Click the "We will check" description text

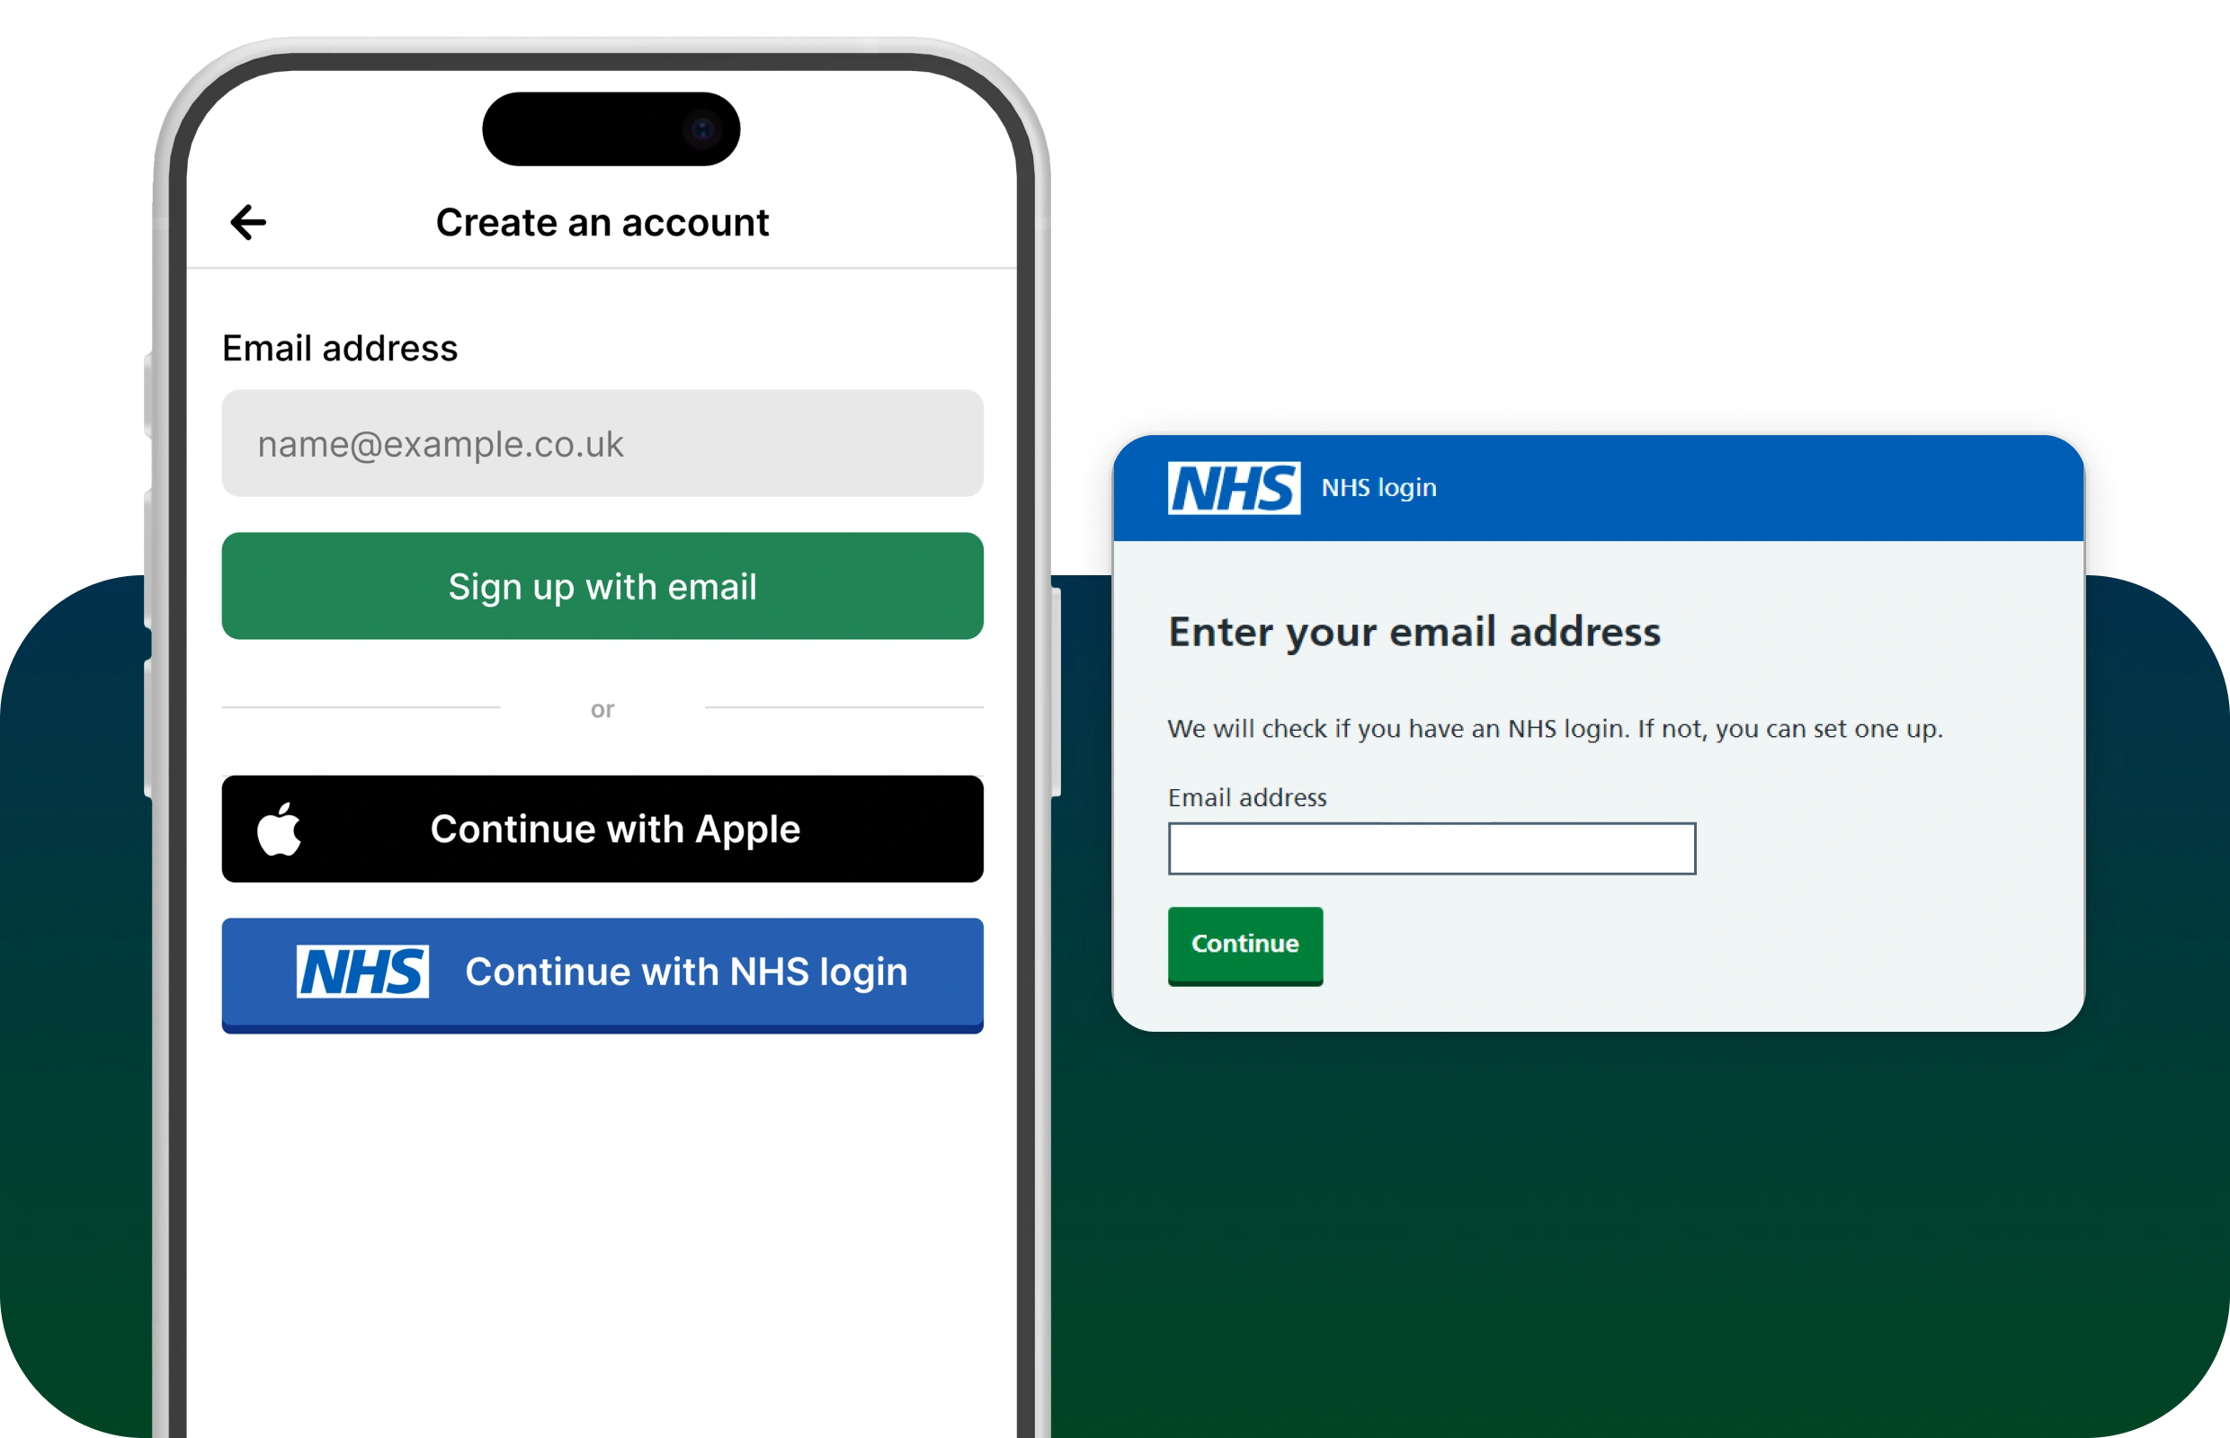click(x=1556, y=729)
